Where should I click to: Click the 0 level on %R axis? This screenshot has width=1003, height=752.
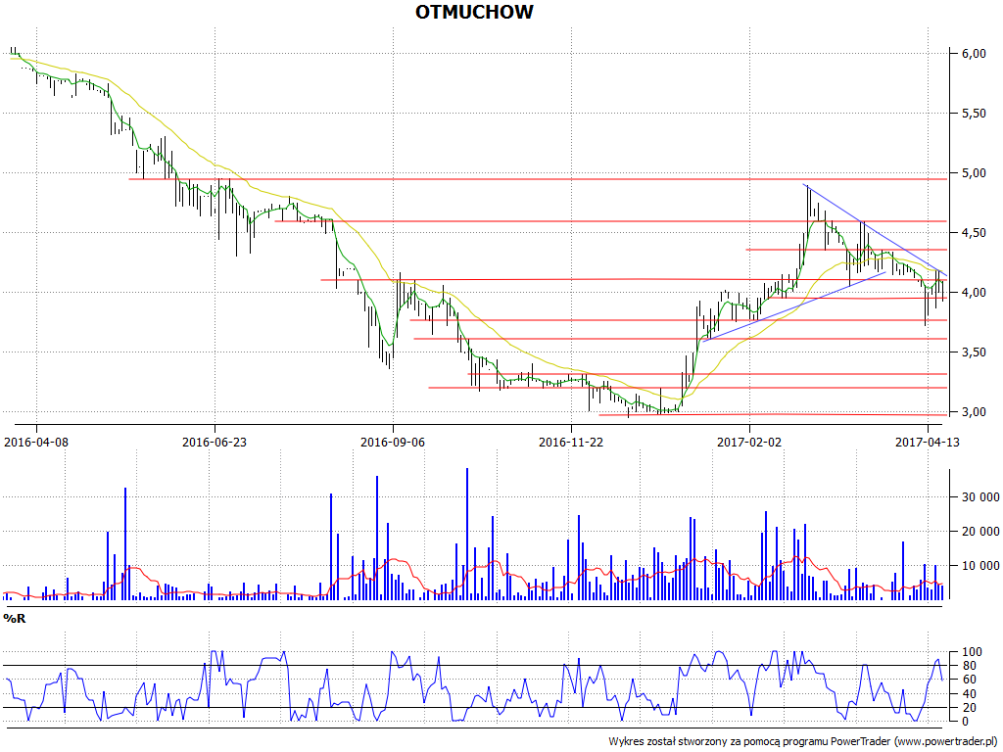click(x=965, y=722)
